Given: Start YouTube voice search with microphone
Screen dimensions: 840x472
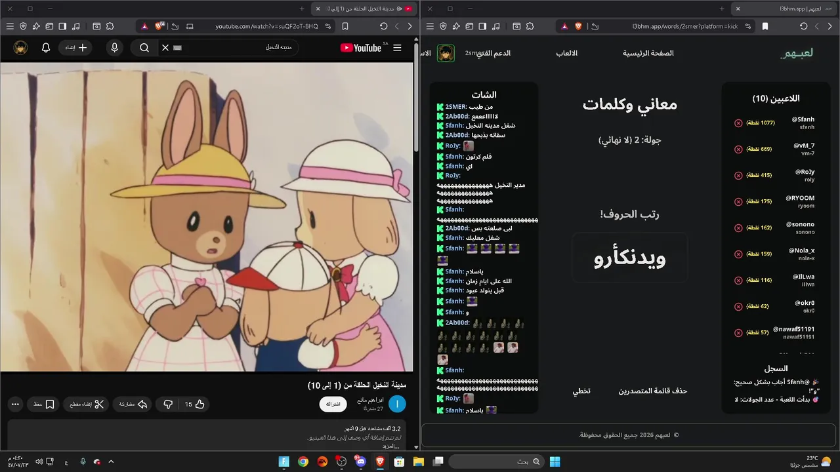Looking at the screenshot, I should 115,48.
